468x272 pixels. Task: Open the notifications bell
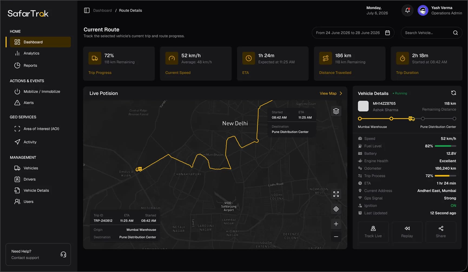coord(407,11)
